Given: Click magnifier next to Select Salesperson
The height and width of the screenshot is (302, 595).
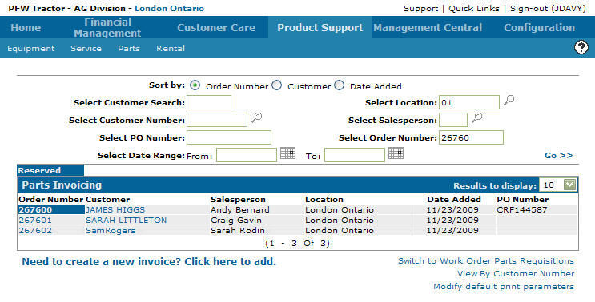Looking at the screenshot, I should coord(477,117).
